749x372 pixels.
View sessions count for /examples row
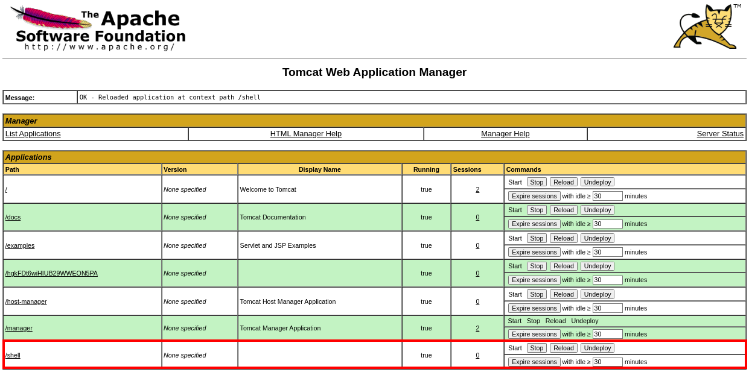[x=477, y=245]
